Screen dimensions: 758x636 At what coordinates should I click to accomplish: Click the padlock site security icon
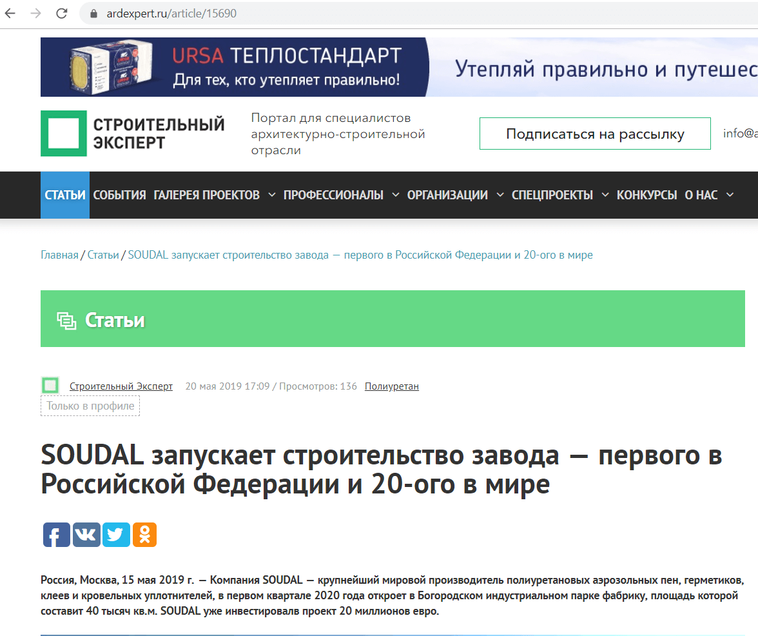[x=94, y=14]
